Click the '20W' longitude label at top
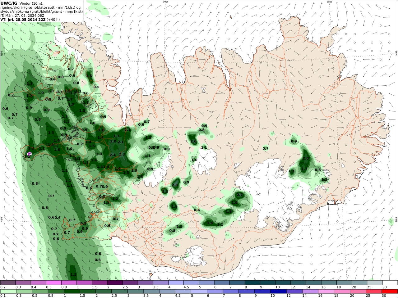Viewport: 398px width, 298px height. [165, 2]
